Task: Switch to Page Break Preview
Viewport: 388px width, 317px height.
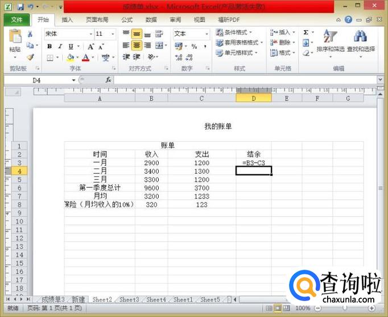Action: coord(287,308)
